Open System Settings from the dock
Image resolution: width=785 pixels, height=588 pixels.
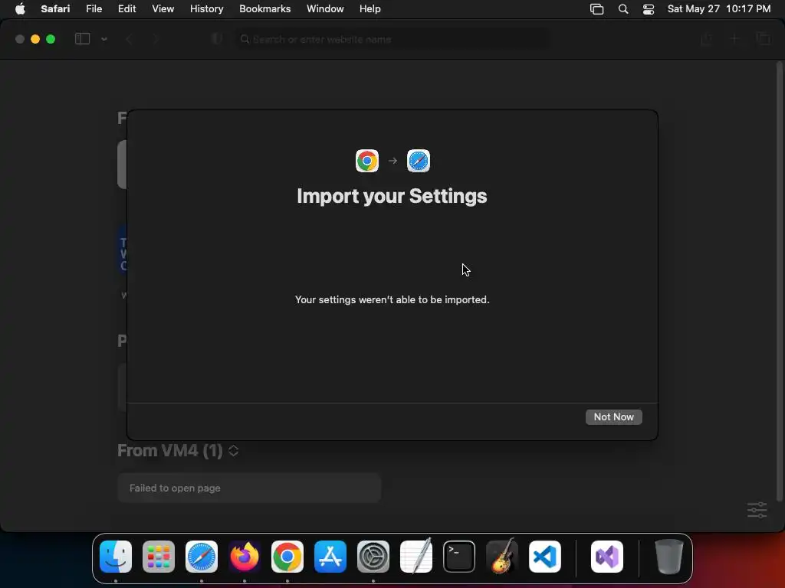click(x=373, y=557)
